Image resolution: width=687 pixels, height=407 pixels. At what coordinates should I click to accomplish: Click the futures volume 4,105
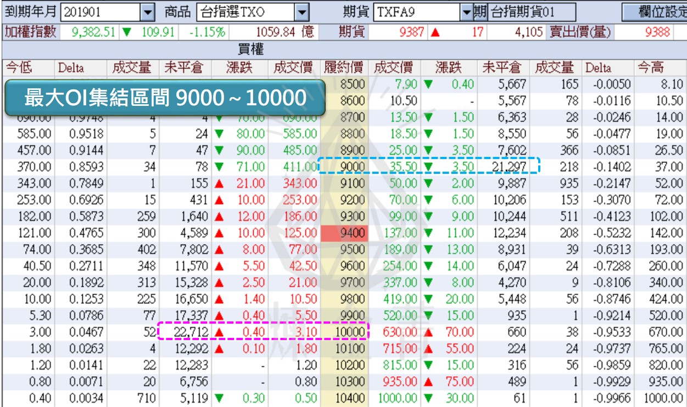click(529, 32)
